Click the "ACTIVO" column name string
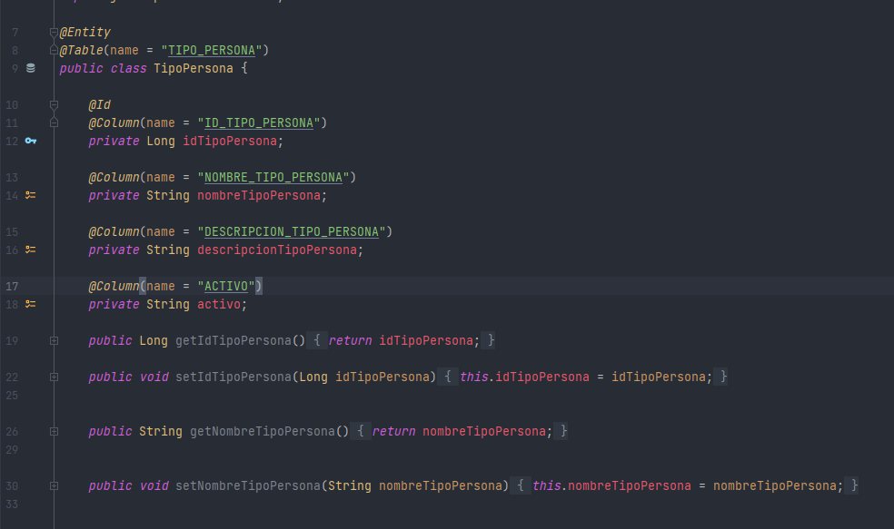 coord(226,287)
